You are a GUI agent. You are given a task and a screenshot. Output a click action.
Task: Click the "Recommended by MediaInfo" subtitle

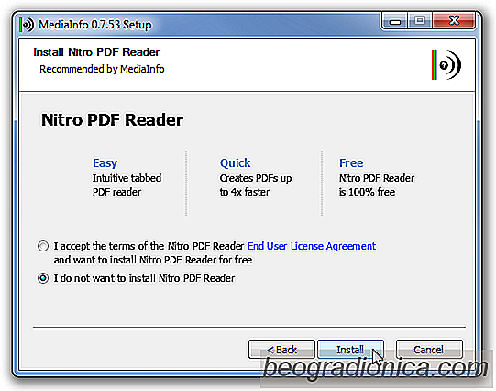(x=102, y=69)
